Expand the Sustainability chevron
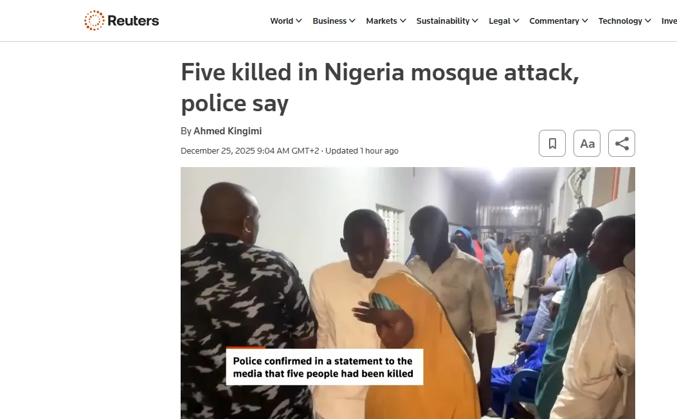This screenshot has height=419, width=677. (x=475, y=21)
